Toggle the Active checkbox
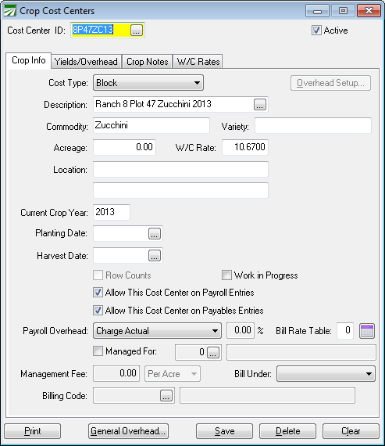385x446 pixels. point(316,31)
